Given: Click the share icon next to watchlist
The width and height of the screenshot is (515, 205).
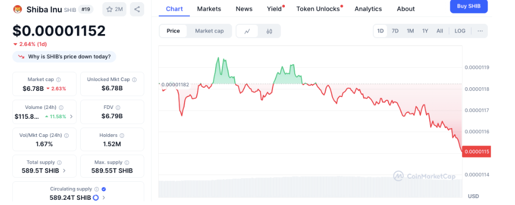Looking at the screenshot, I should point(137,9).
